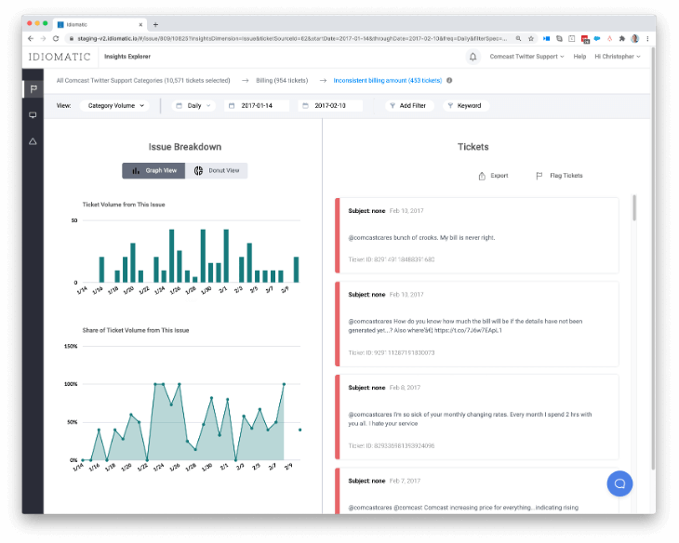The height and width of the screenshot is (543, 679).
Task: Open the monitor icon in sidebar
Action: tap(33, 115)
